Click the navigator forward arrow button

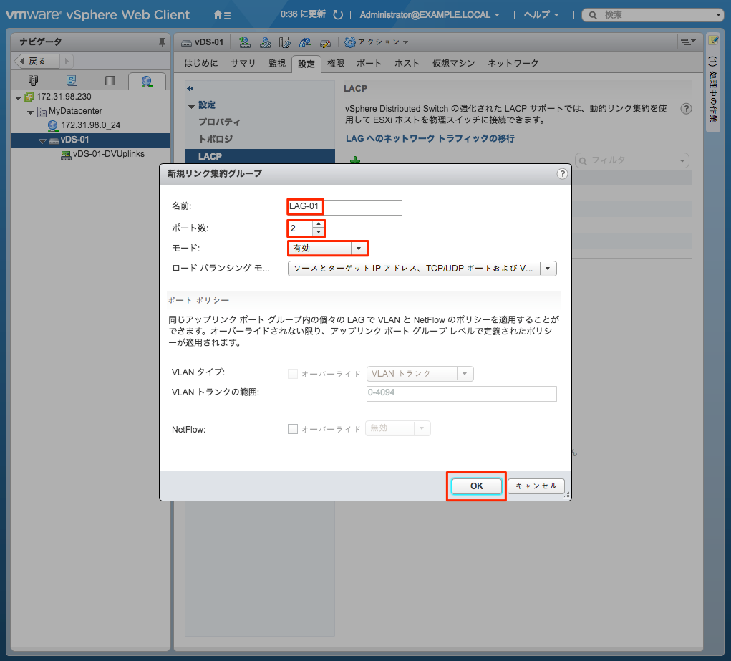tap(67, 61)
